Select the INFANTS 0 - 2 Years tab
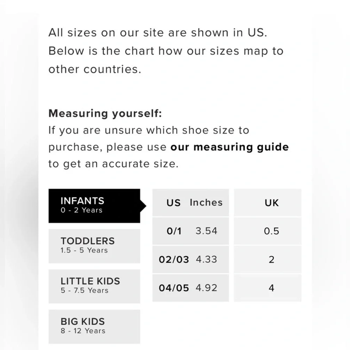Image resolution: width=350 pixels, height=350 pixels. pos(94,205)
